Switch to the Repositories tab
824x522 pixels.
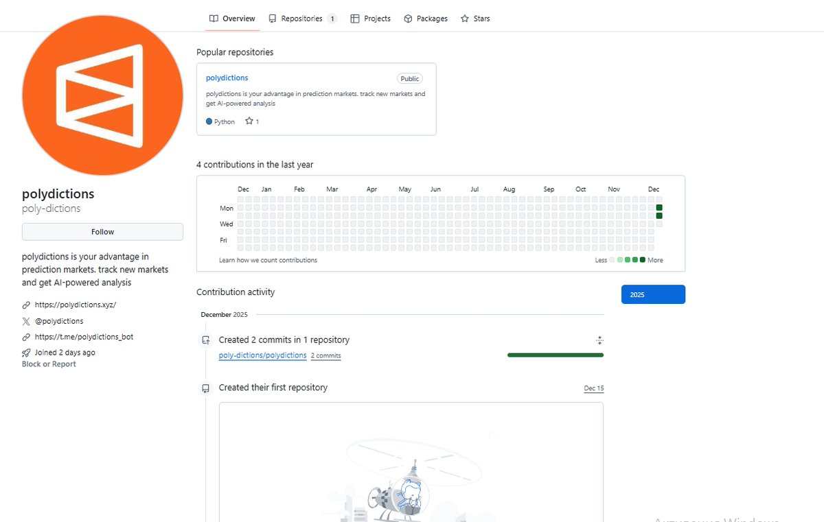(x=302, y=19)
